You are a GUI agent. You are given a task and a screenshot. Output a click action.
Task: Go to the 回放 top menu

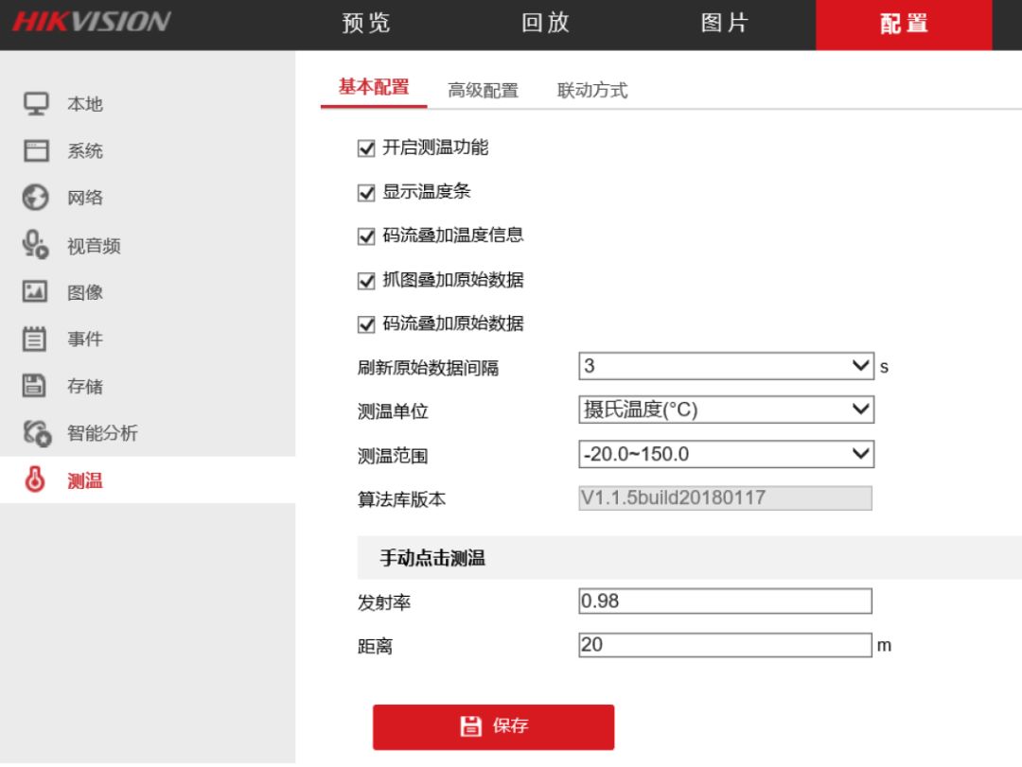[545, 24]
